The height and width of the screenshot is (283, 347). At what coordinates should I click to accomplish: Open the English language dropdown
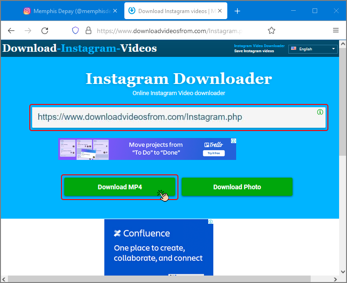[x=313, y=49]
